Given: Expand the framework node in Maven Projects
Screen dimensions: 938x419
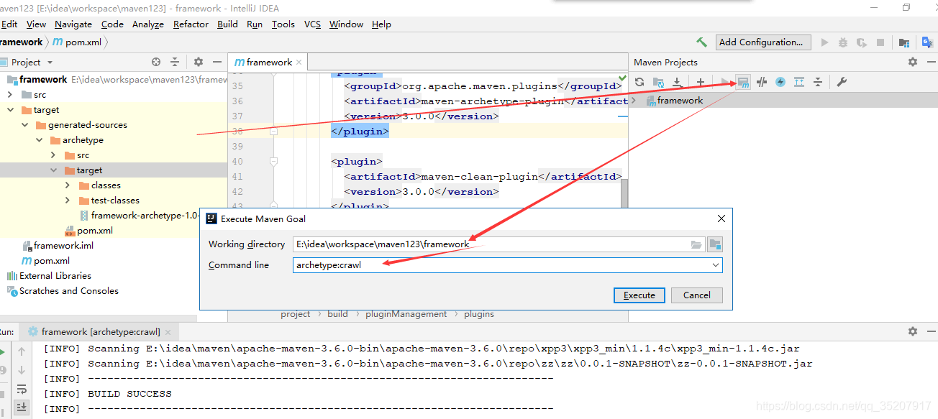Looking at the screenshot, I should (634, 101).
